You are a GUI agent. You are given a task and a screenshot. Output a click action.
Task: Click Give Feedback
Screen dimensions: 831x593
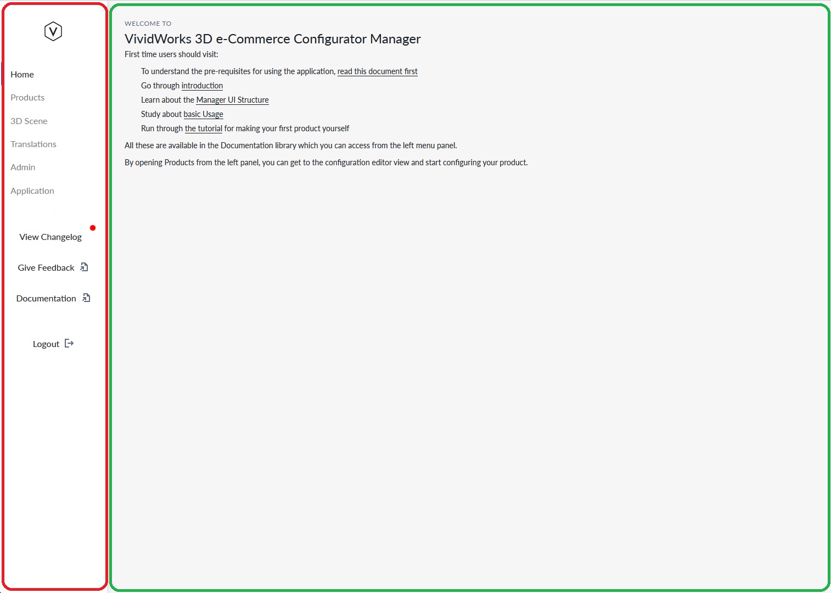pos(46,267)
